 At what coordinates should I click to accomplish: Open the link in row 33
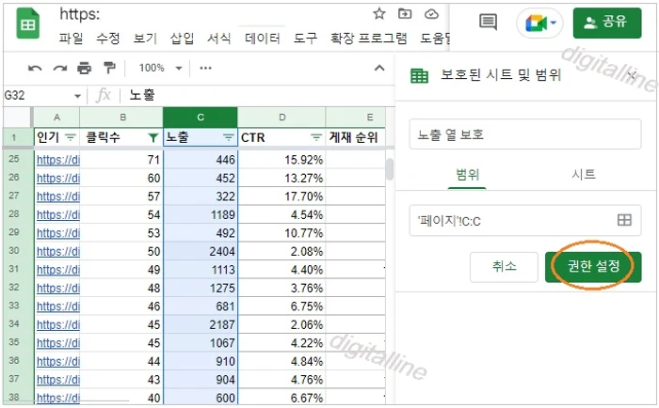tap(57, 306)
